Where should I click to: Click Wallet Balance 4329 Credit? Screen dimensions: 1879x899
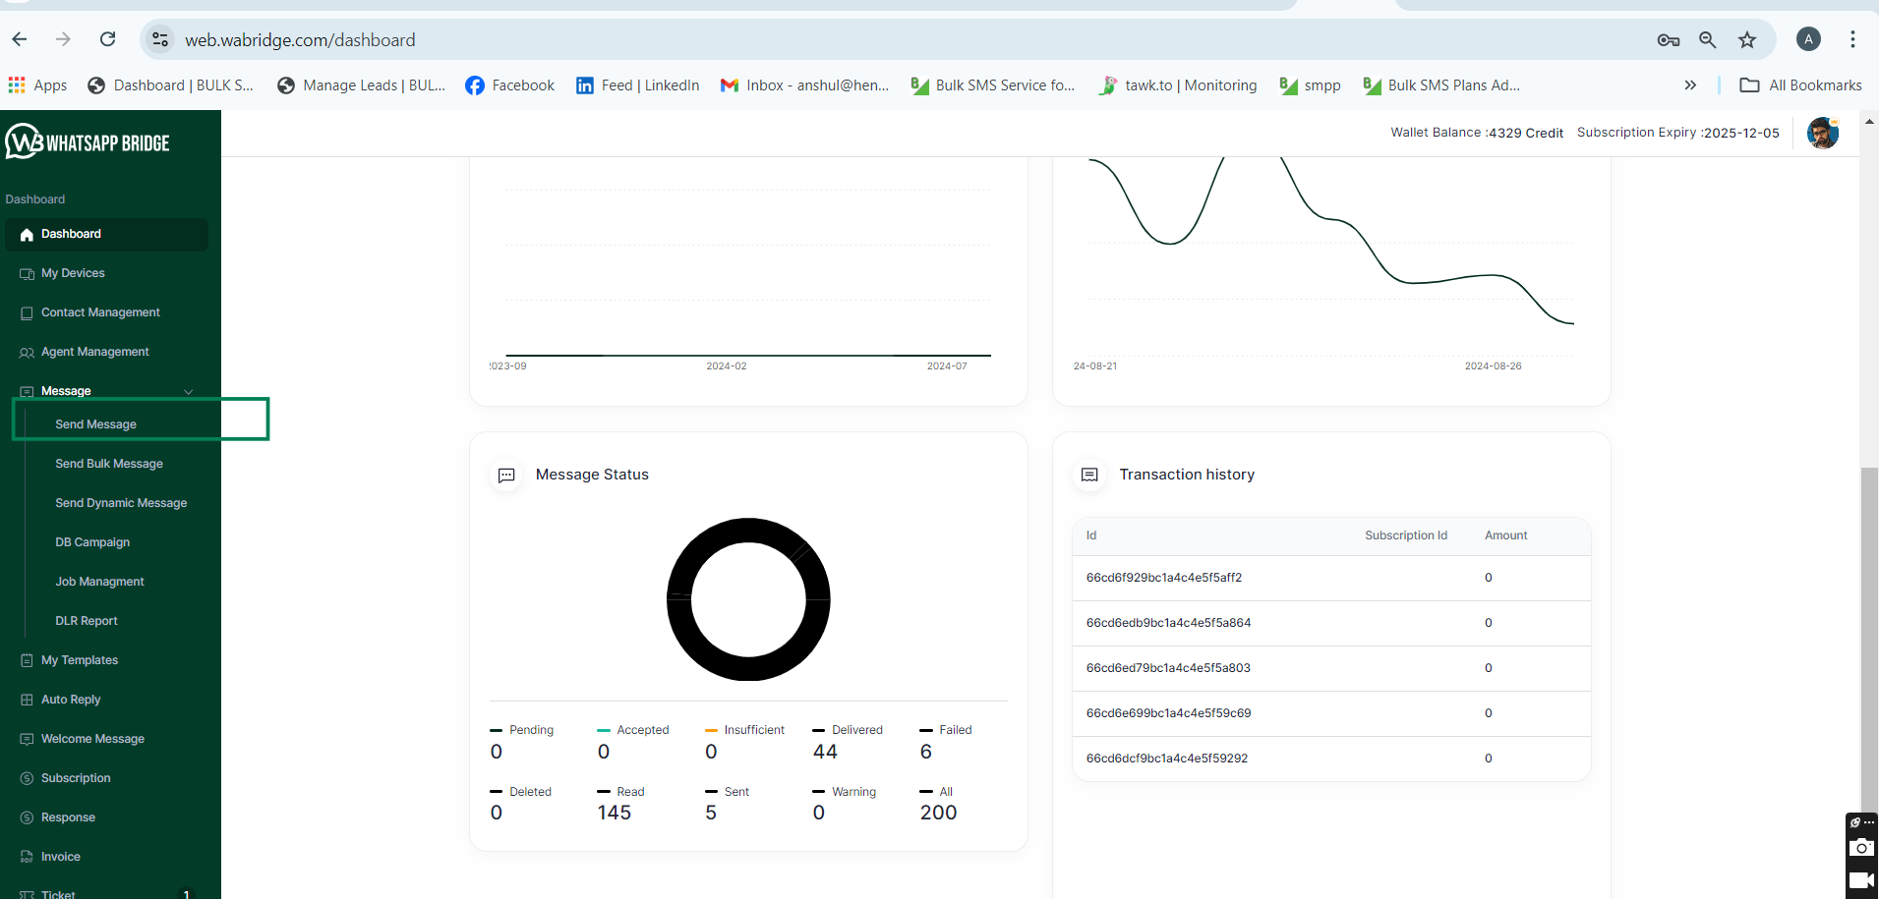[x=1477, y=133]
